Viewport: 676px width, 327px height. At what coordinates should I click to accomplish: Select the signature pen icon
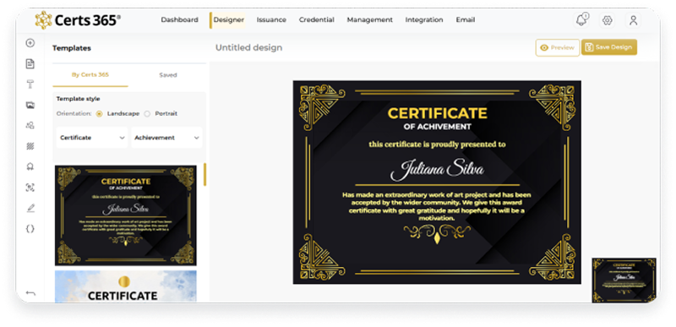(x=30, y=208)
